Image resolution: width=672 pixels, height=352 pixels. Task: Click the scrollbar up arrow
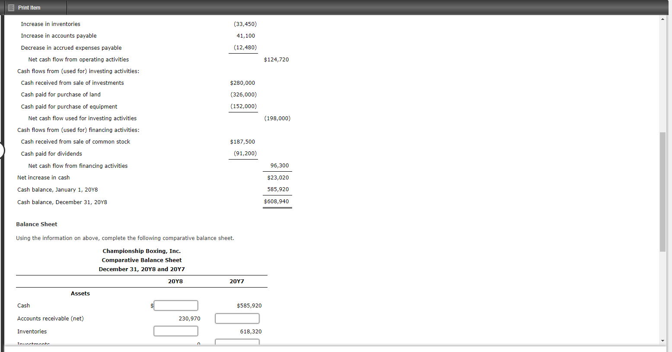coord(662,19)
